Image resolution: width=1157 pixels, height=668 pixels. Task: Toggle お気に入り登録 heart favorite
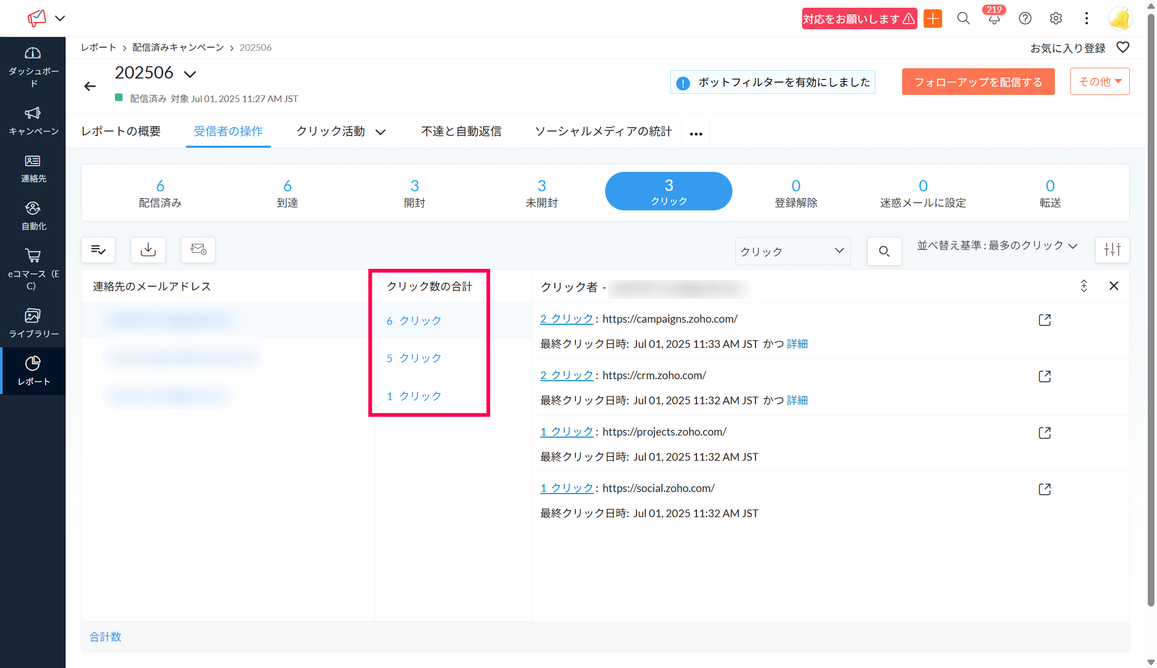click(x=1123, y=48)
